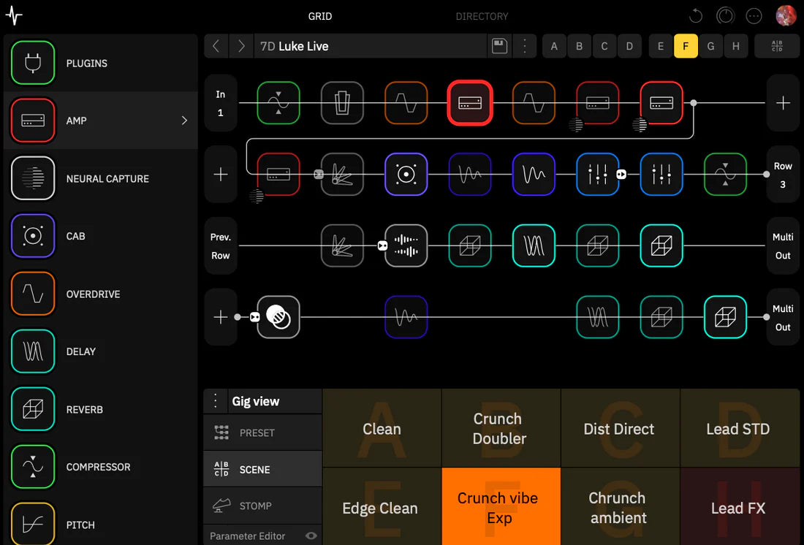Select the Cab category icon

pyautogui.click(x=32, y=236)
